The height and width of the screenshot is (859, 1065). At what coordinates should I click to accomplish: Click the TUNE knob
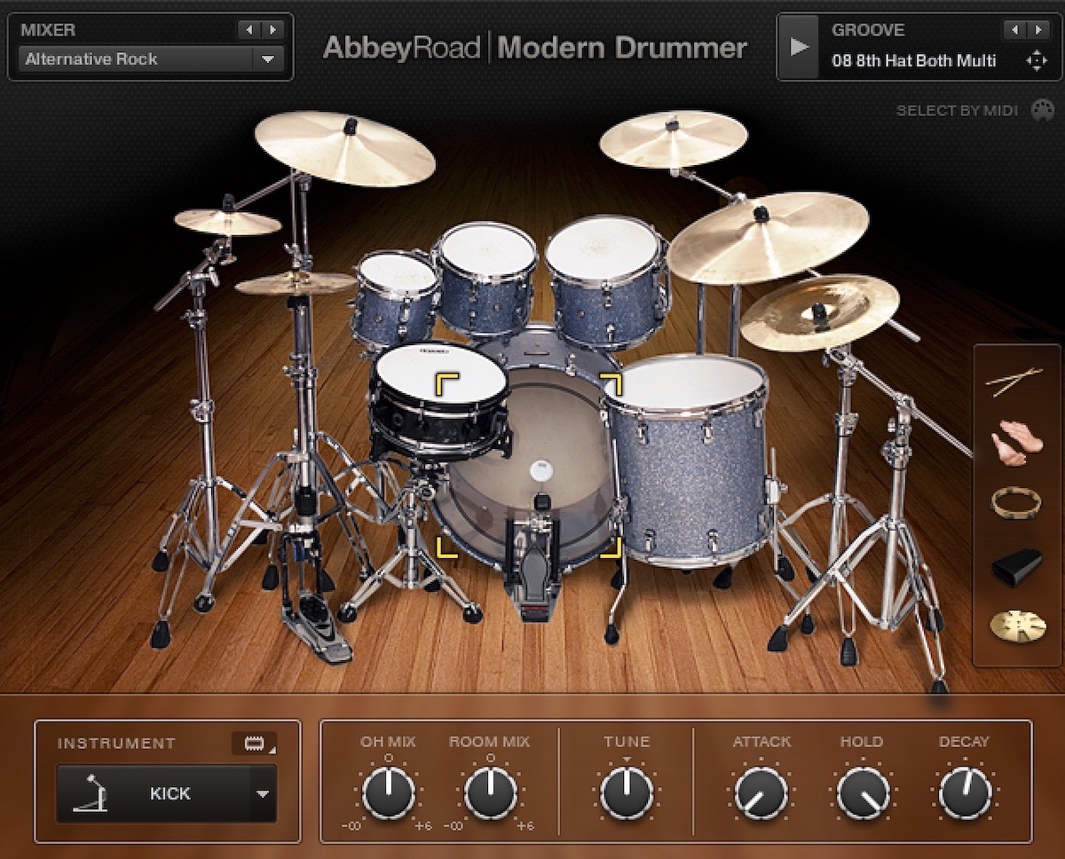click(627, 792)
